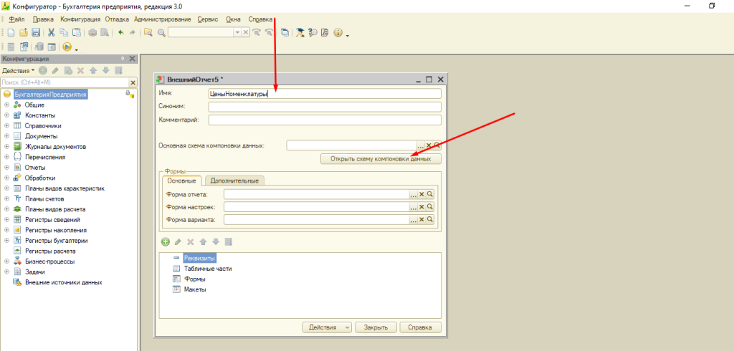Open the Конфигурация menu
The height and width of the screenshot is (351, 734).
(80, 18)
